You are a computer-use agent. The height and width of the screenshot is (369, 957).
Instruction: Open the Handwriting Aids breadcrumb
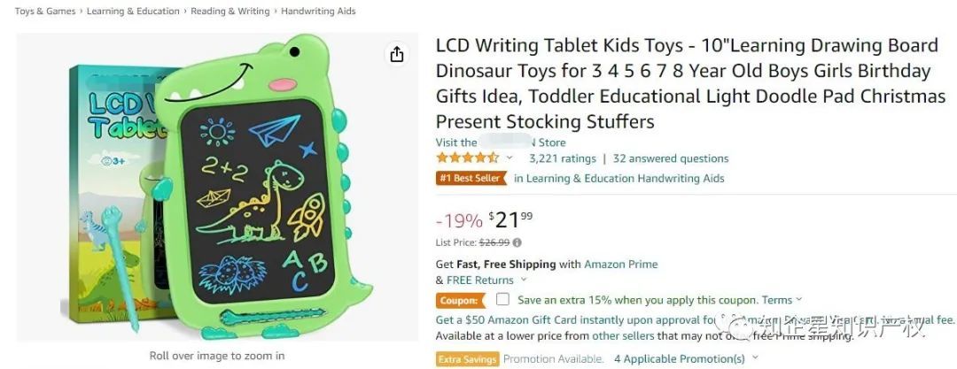318,11
